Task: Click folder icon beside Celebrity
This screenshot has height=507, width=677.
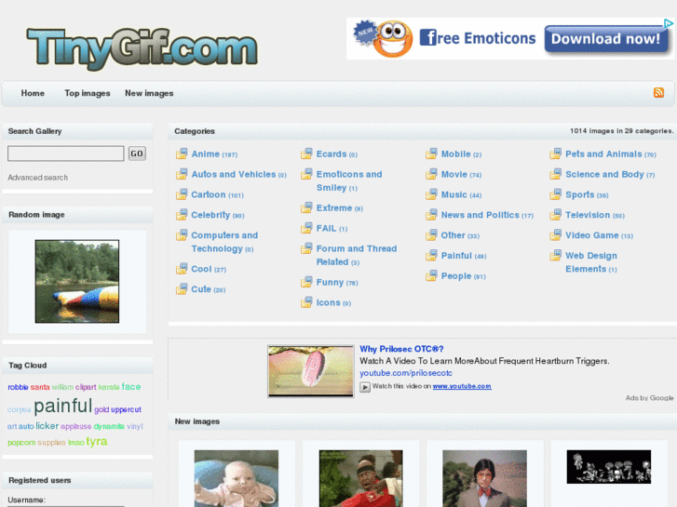Action: 182,215
